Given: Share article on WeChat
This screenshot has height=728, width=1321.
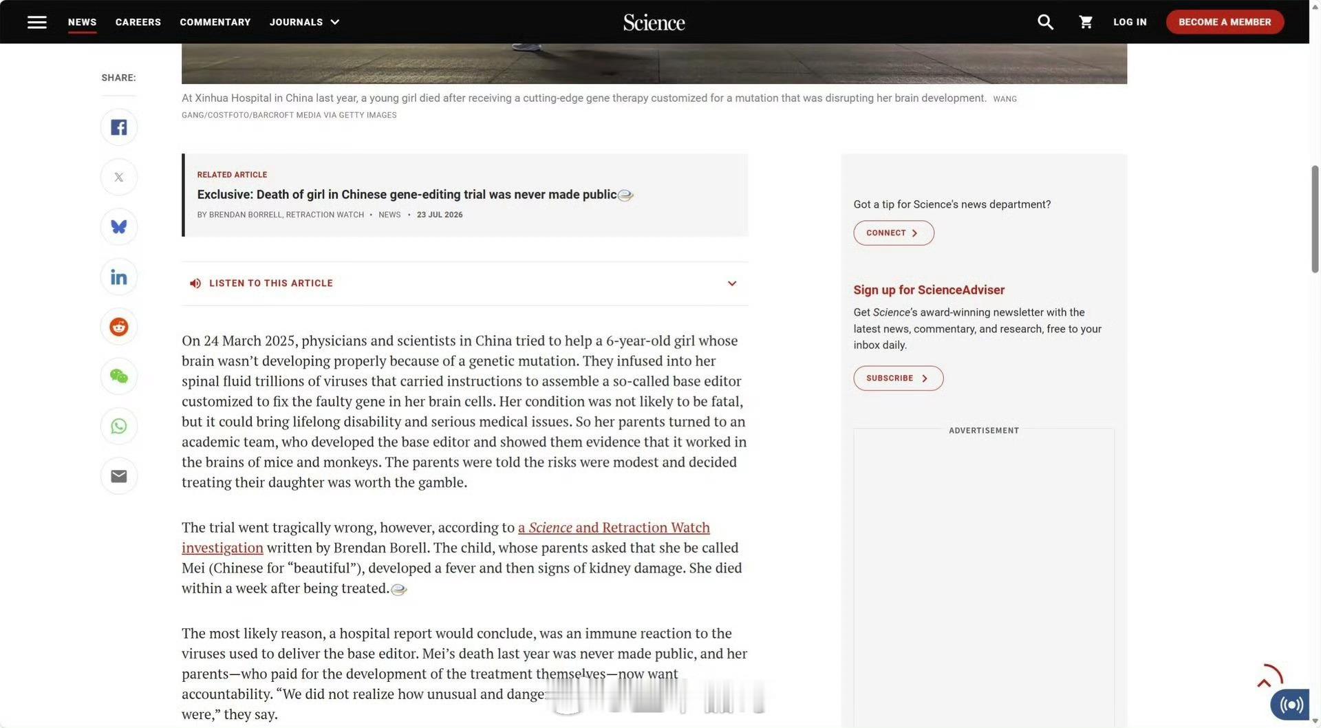Looking at the screenshot, I should click(119, 376).
